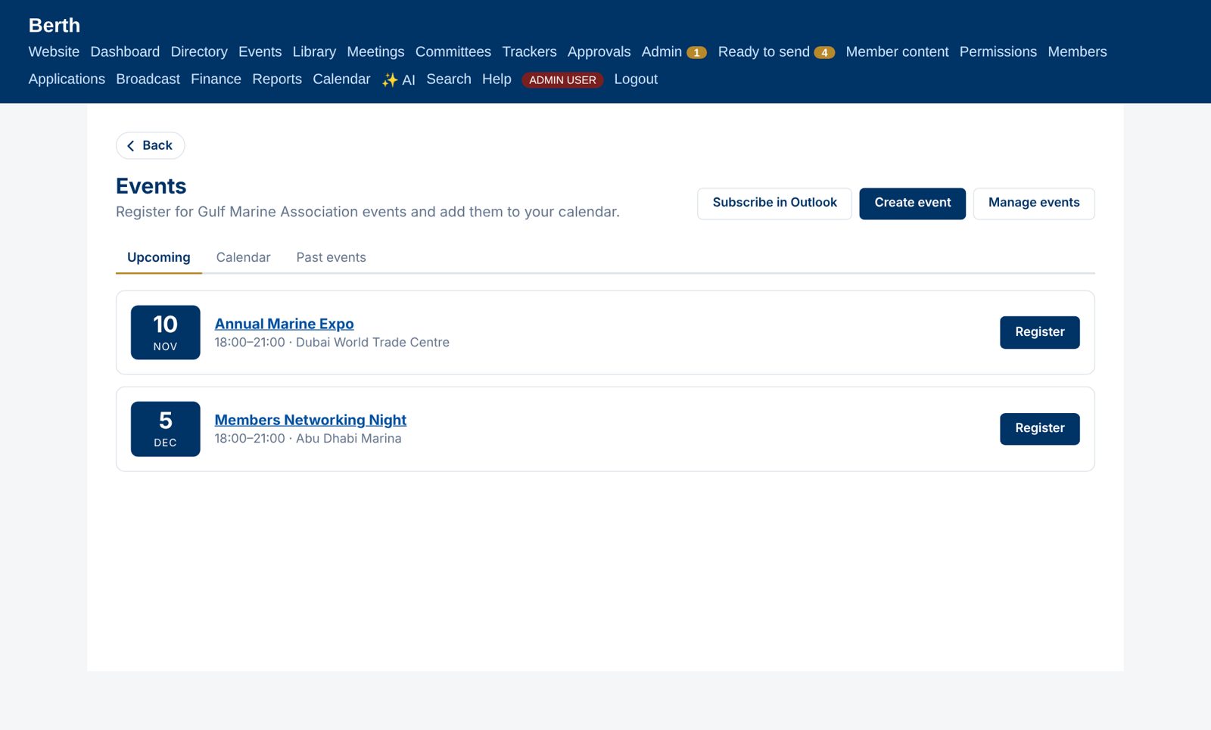The height and width of the screenshot is (730, 1211).
Task: Open the Calendar nav link in header
Action: click(341, 79)
